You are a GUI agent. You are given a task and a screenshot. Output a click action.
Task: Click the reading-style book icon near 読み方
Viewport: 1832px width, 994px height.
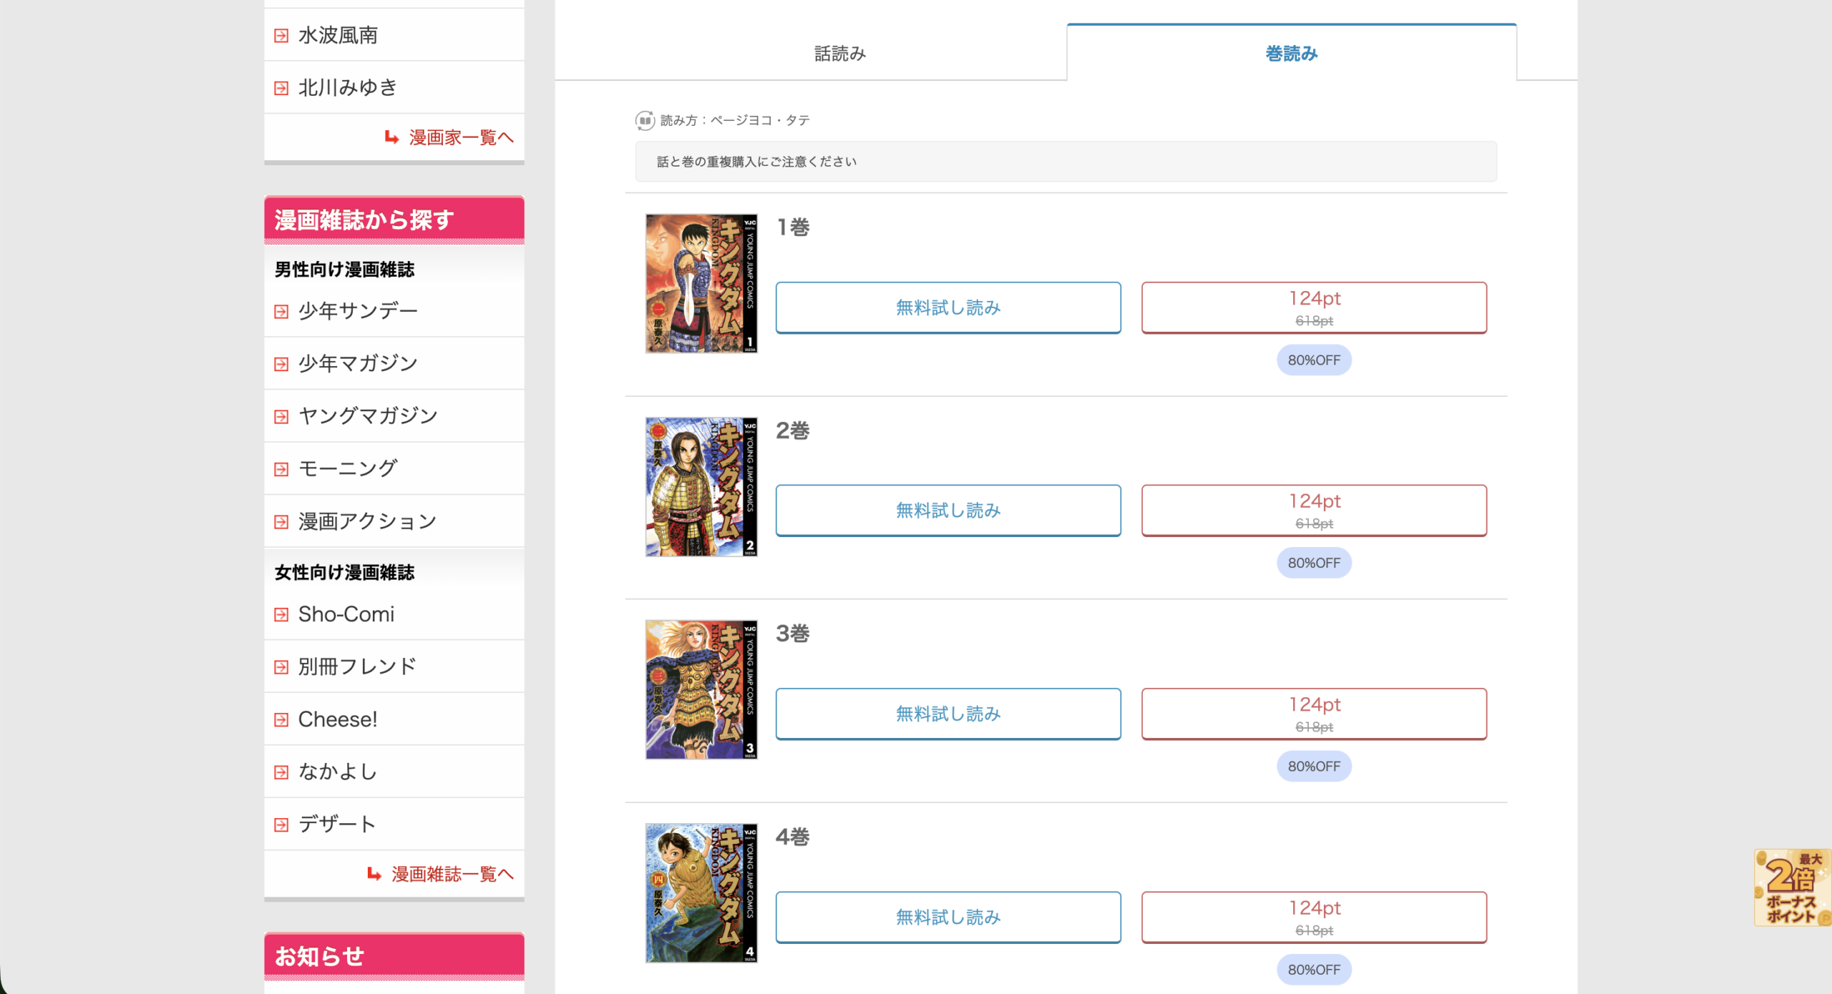click(645, 120)
